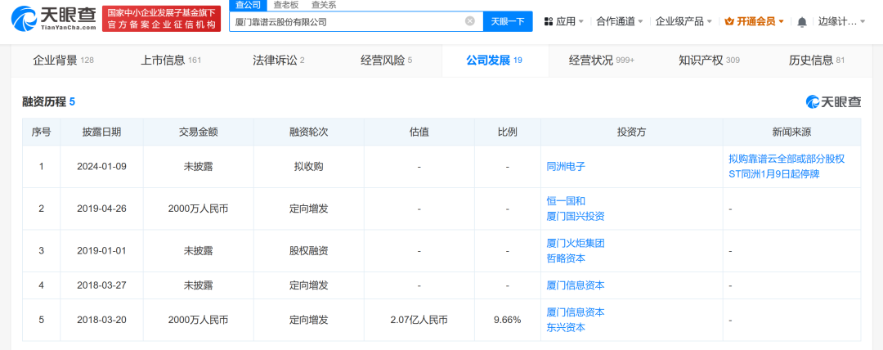This screenshot has width=883, height=350.
Task: Switch to the 公司发展 tab
Action: coord(494,61)
